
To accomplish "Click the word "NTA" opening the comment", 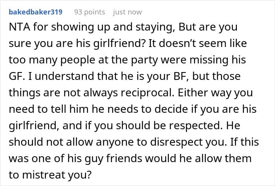I will (18, 29).
